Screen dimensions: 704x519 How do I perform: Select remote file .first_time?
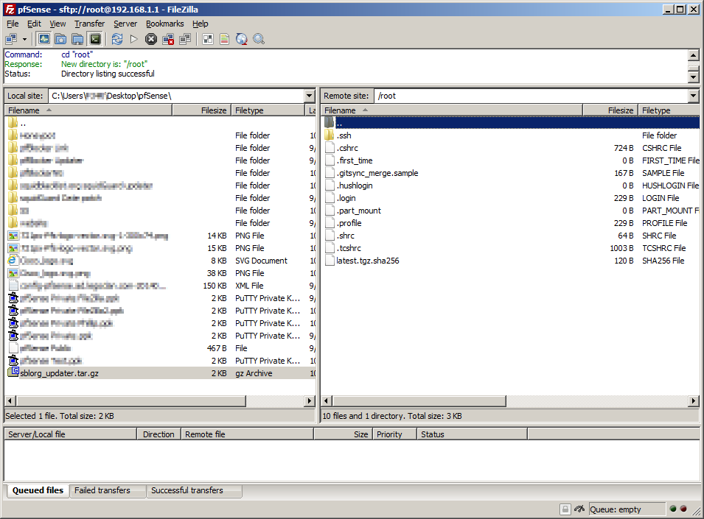(x=355, y=160)
